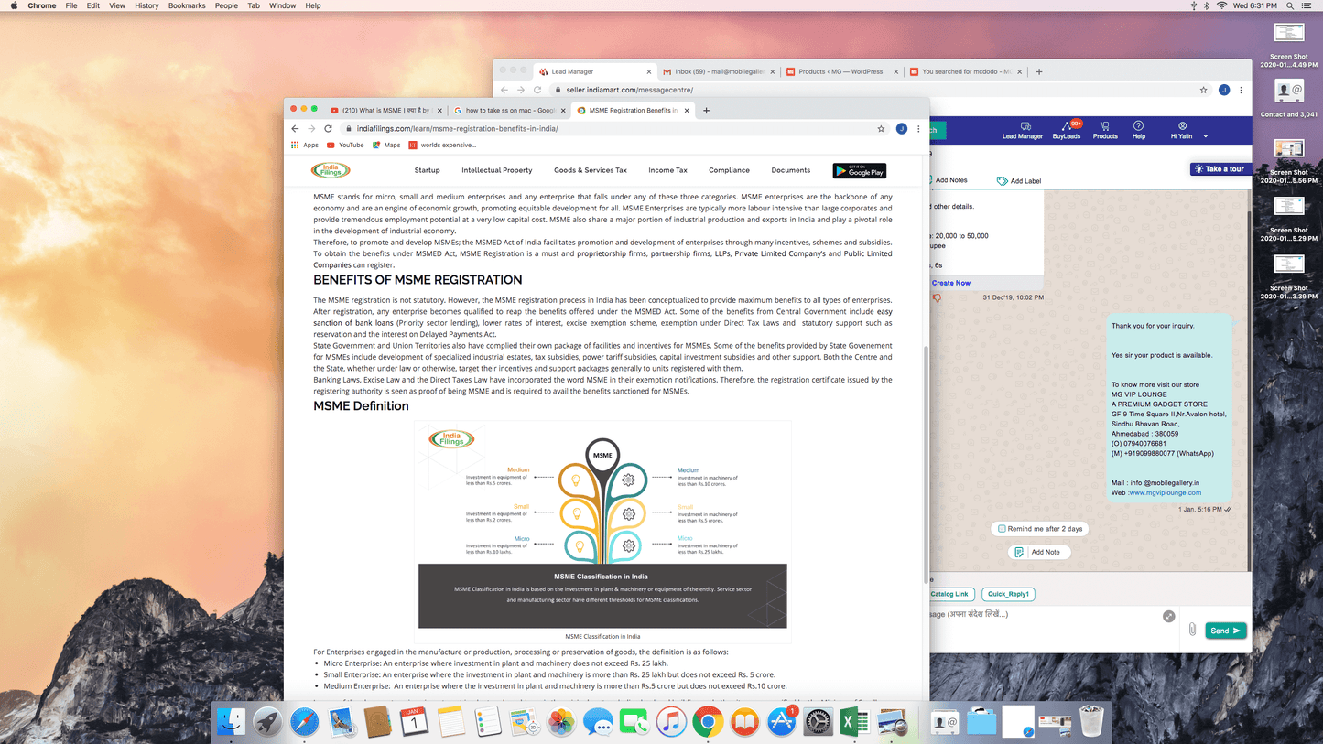The image size is (1323, 744).
Task: Open the Contact and 3,041 desktop file
Action: [x=1289, y=99]
